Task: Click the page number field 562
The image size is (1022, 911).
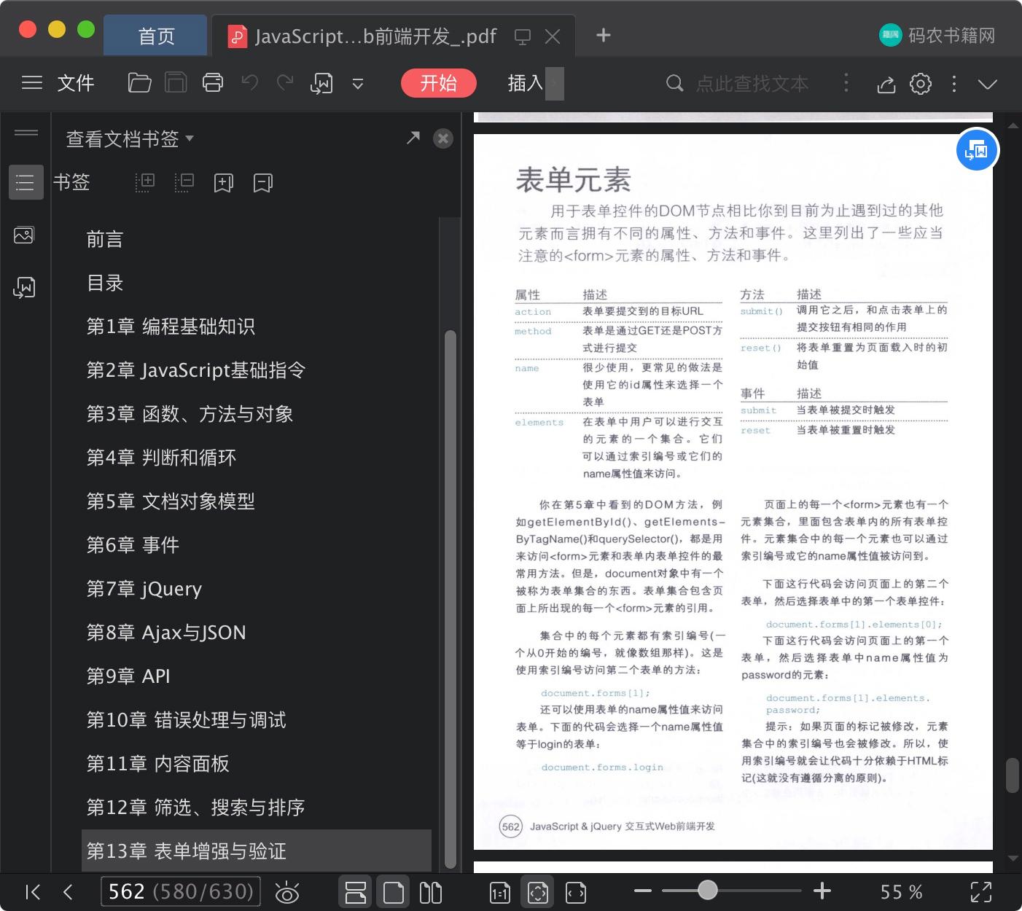Action: point(180,891)
